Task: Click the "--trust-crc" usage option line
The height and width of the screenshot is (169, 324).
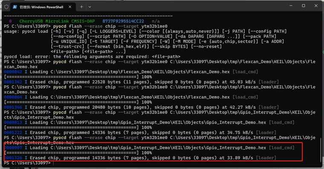Action: (x=136, y=47)
